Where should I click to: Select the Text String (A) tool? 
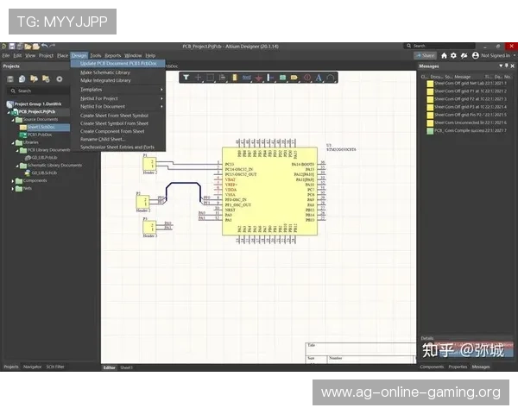[319, 78]
